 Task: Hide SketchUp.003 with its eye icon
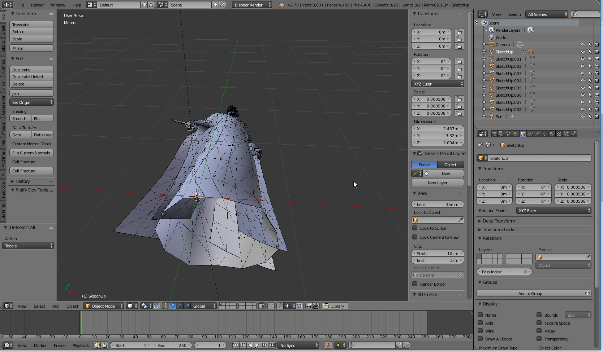[x=582, y=74]
